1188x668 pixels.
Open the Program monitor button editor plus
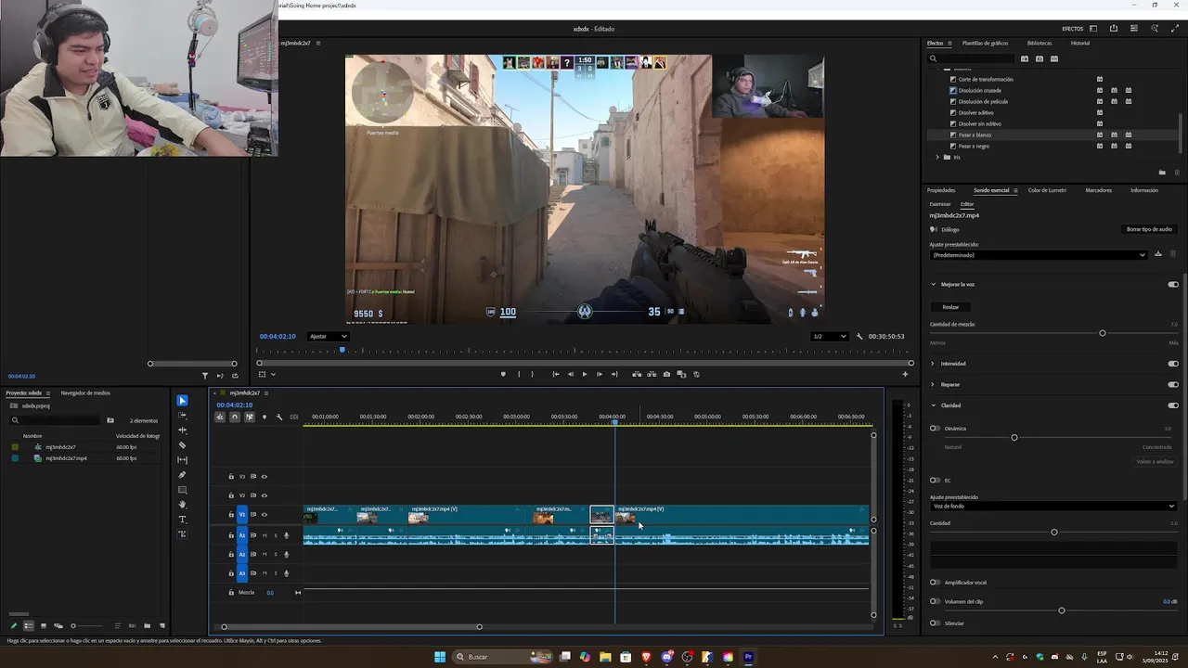pyautogui.click(x=905, y=374)
